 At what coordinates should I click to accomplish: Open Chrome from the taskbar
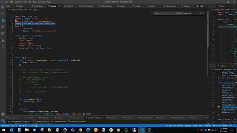(80, 130)
